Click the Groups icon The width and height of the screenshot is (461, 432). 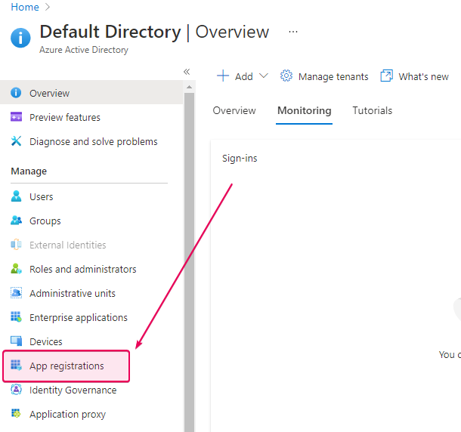(16, 221)
